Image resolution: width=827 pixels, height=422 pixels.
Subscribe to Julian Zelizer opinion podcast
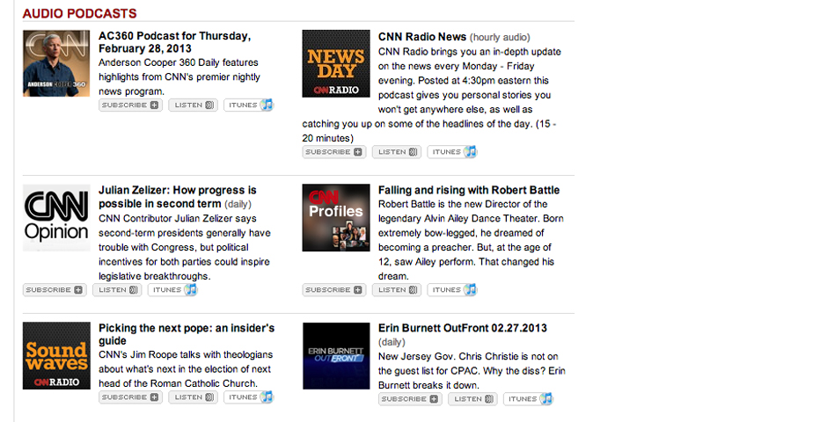pyautogui.click(x=55, y=290)
